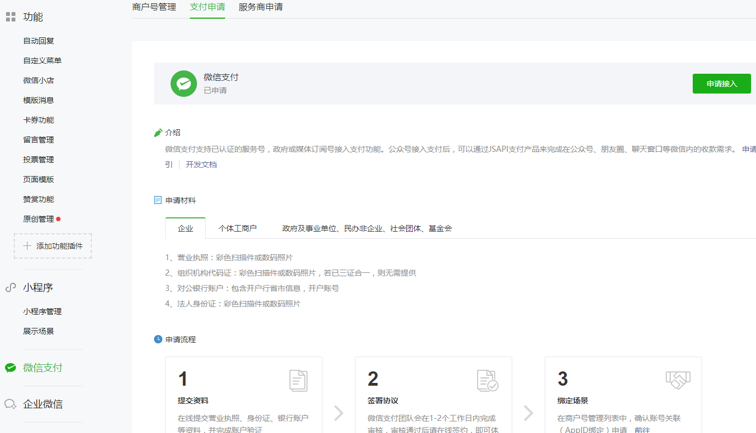Click the handshake icon in step 3 card
The width and height of the screenshot is (756, 433).
(678, 379)
